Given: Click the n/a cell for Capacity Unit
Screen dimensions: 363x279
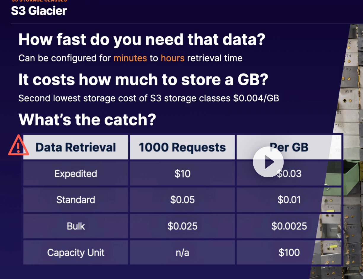Looking at the screenshot, I should (182, 253).
